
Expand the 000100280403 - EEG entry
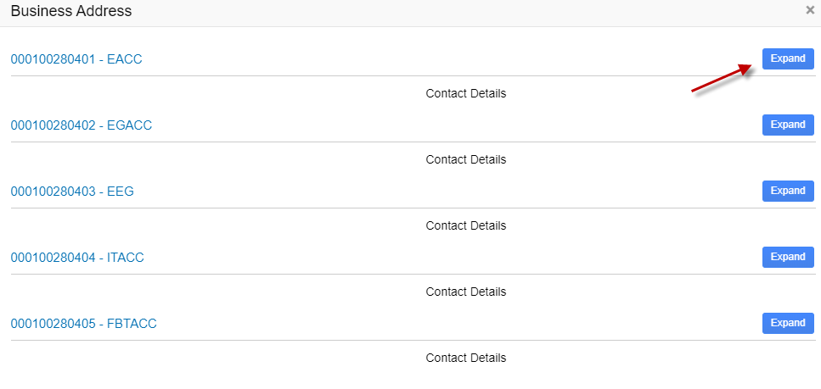787,191
